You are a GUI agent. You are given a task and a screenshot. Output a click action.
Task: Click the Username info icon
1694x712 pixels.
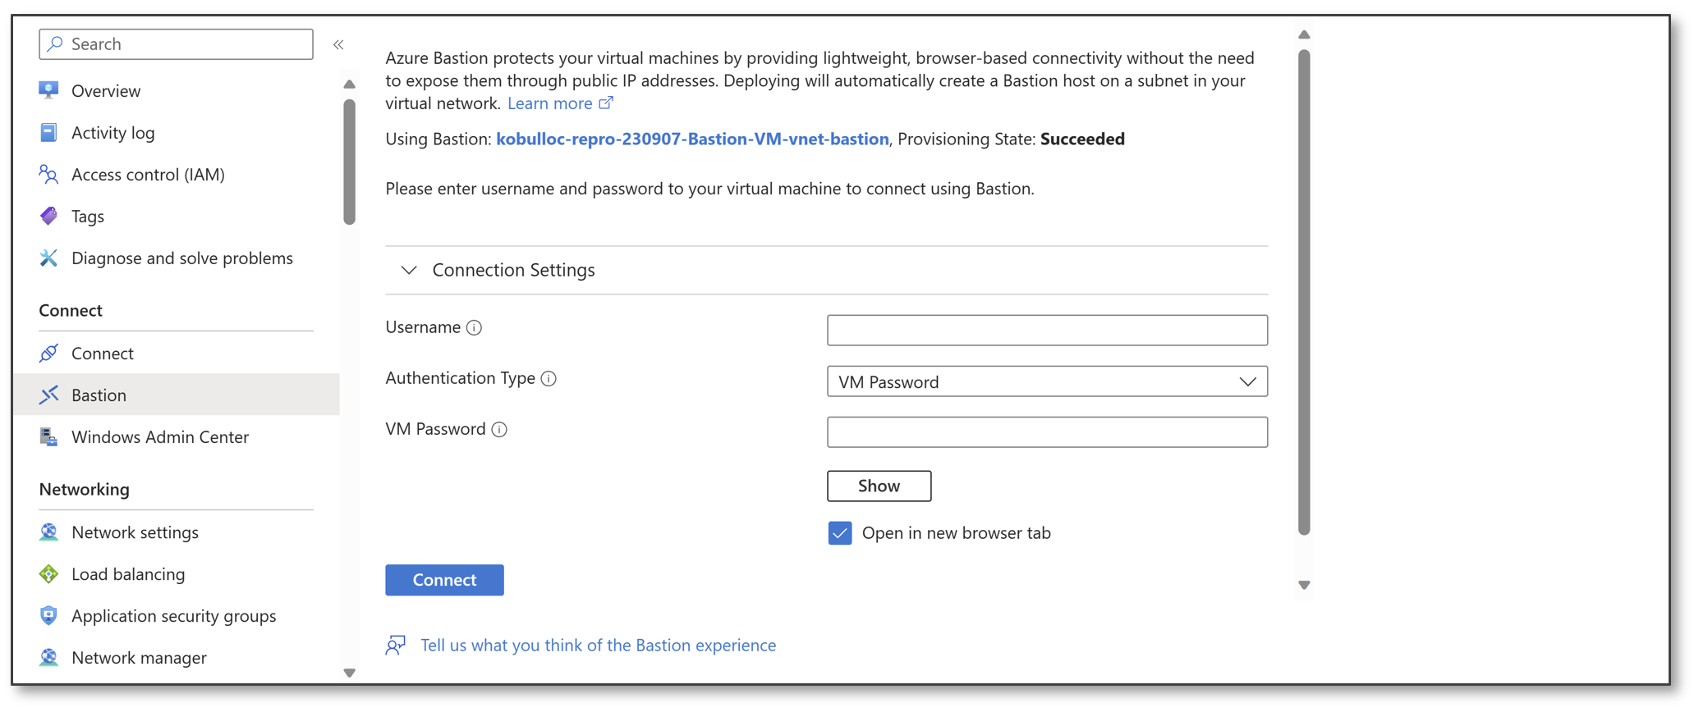[474, 327]
